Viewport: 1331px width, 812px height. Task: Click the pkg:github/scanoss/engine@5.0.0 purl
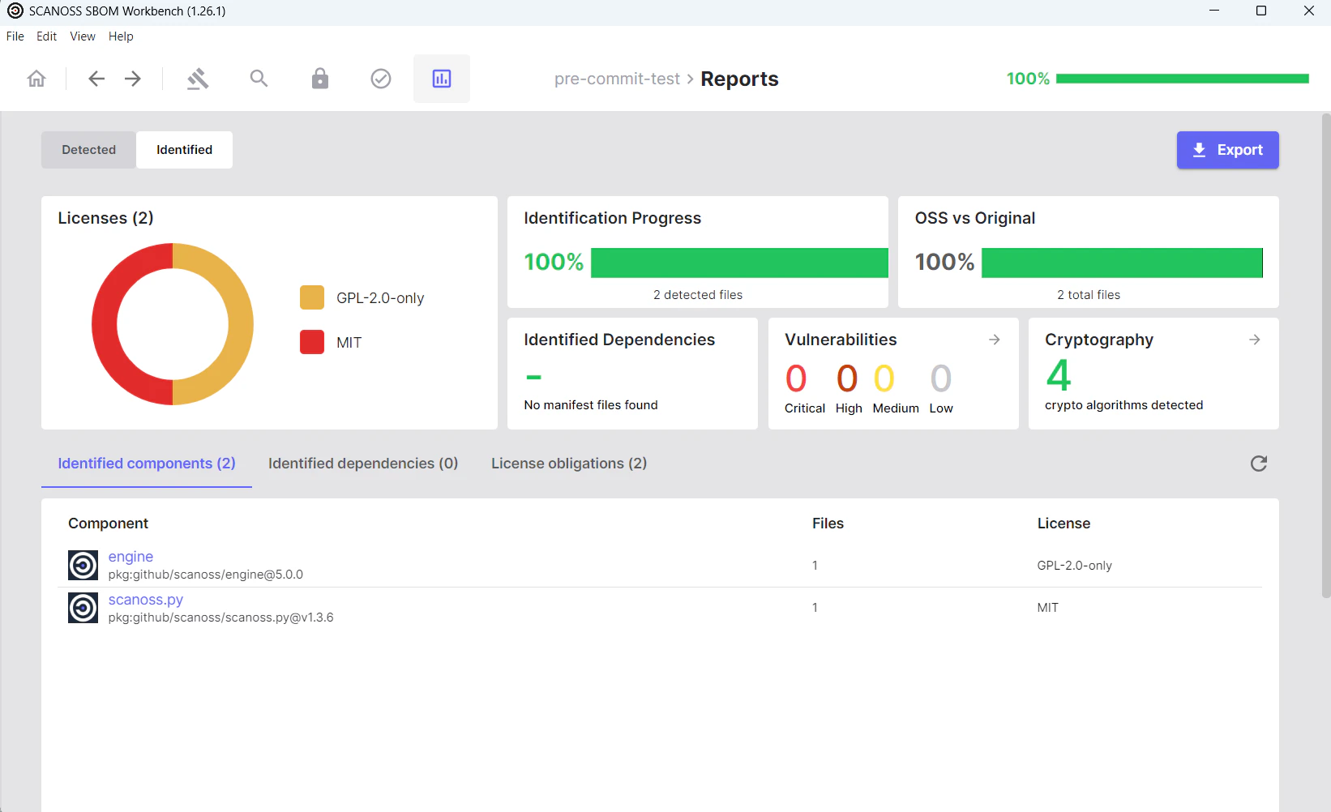[x=206, y=575]
